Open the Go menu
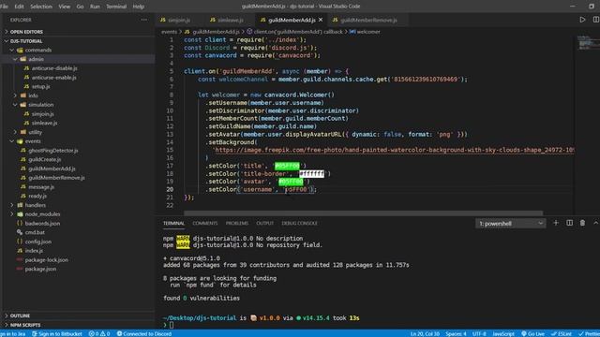 click(x=80, y=7)
